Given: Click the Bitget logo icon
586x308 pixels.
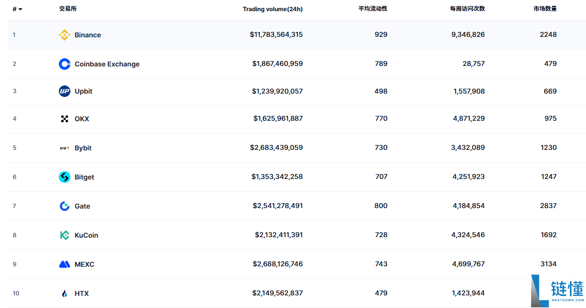Looking at the screenshot, I should click(x=65, y=177).
